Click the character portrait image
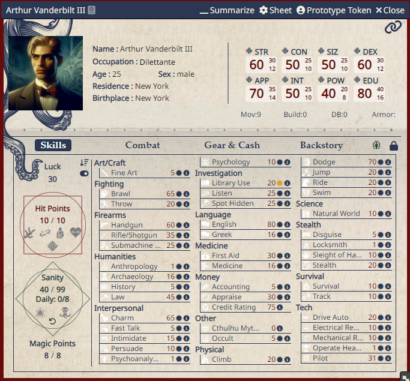The image size is (410, 381). click(46, 73)
